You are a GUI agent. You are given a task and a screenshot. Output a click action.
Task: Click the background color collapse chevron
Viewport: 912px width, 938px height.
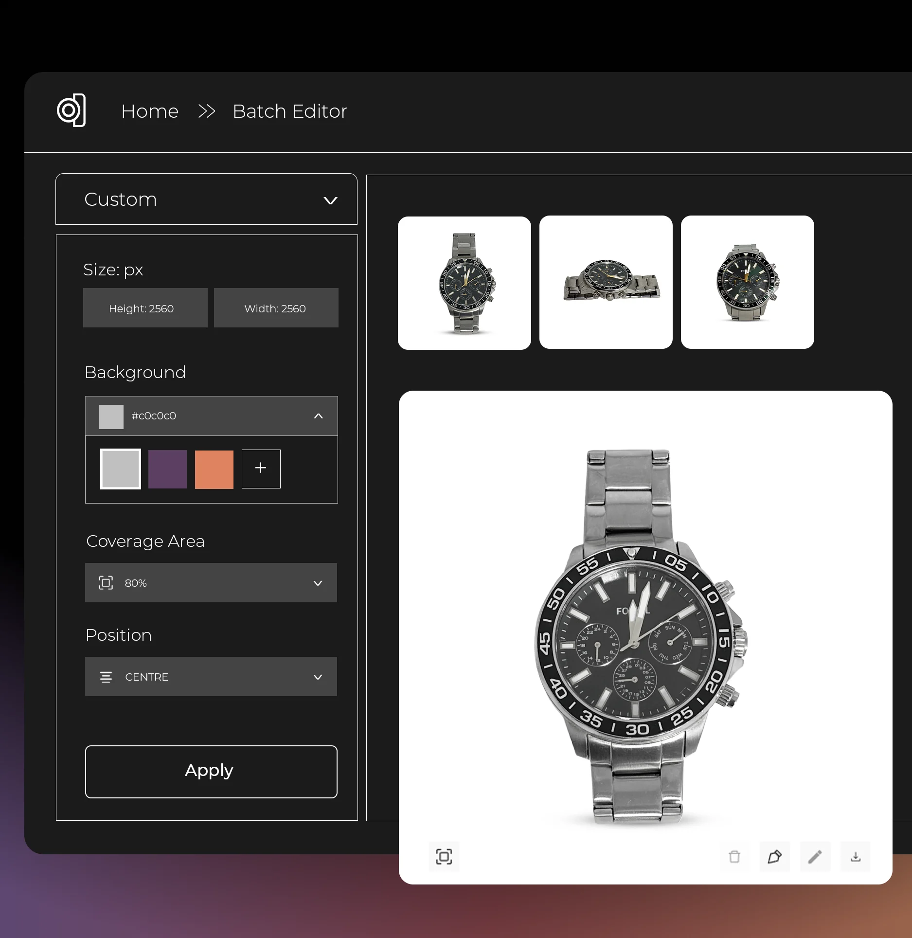318,416
